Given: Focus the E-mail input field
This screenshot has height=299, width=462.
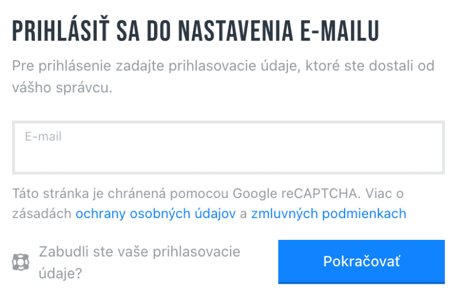Looking at the screenshot, I should [228, 148].
